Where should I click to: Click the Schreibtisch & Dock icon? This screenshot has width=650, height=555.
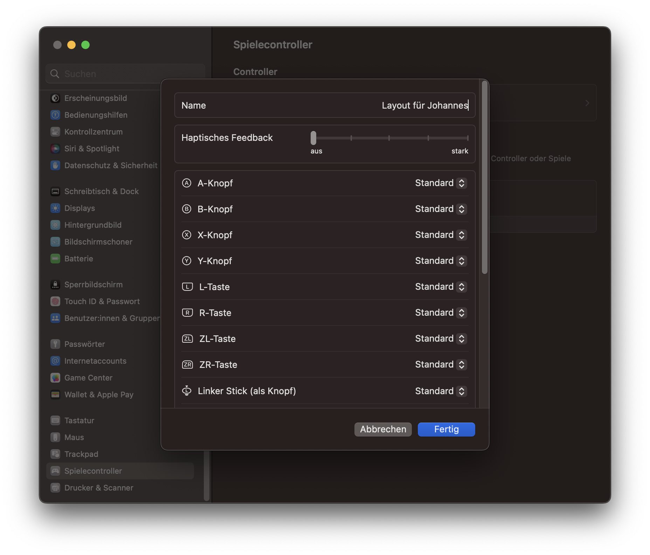(x=55, y=191)
